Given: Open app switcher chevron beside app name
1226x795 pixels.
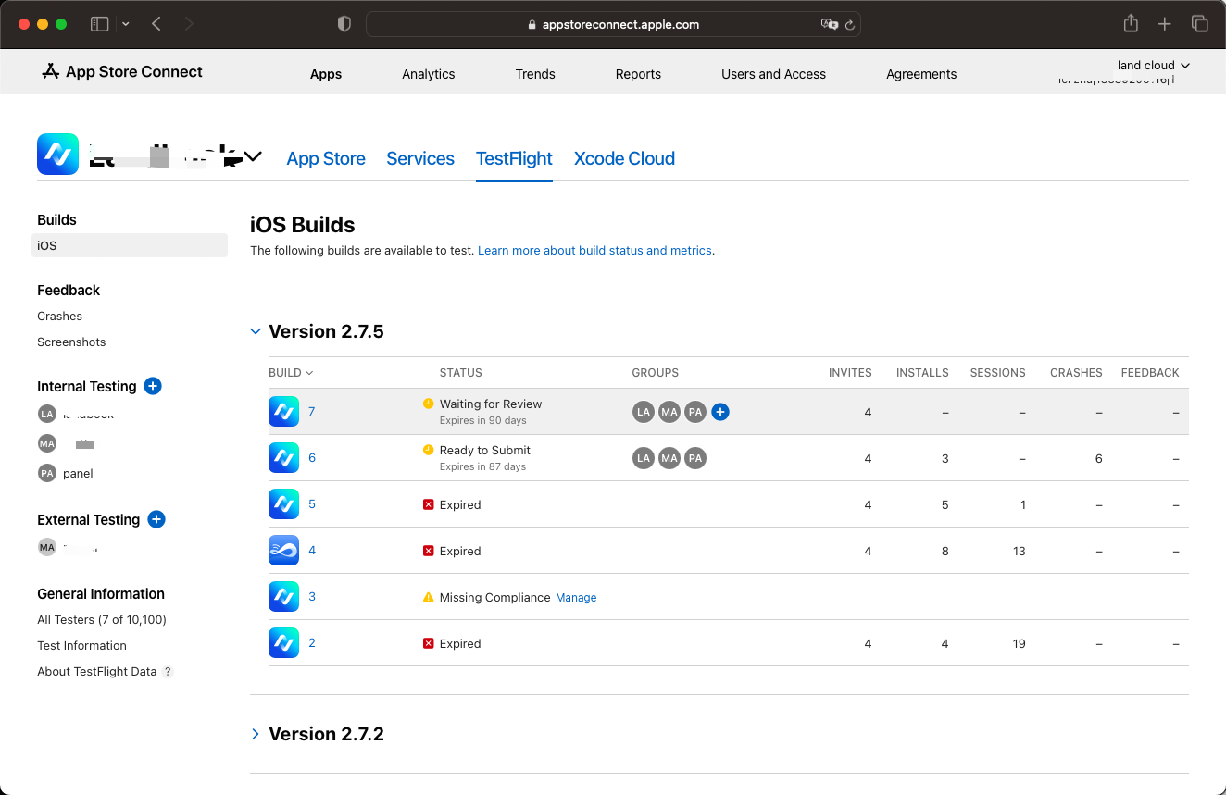Looking at the screenshot, I should click(x=253, y=157).
